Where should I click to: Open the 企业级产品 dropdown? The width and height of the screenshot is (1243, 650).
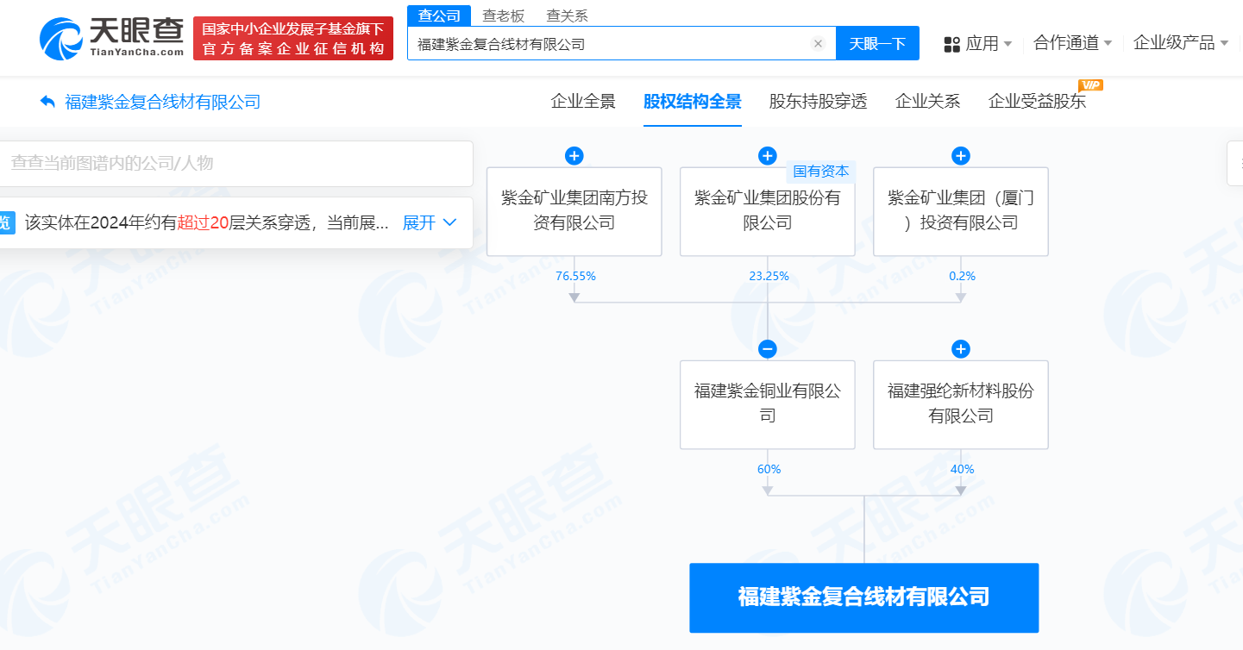[1180, 43]
